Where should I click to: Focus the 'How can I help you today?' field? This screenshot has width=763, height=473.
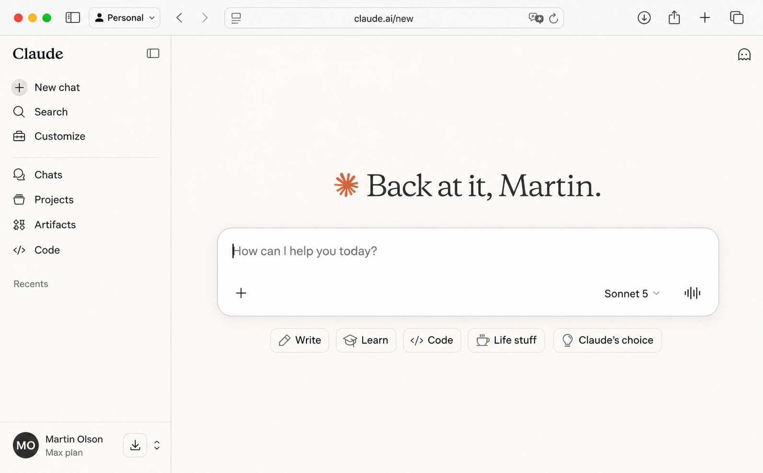468,251
